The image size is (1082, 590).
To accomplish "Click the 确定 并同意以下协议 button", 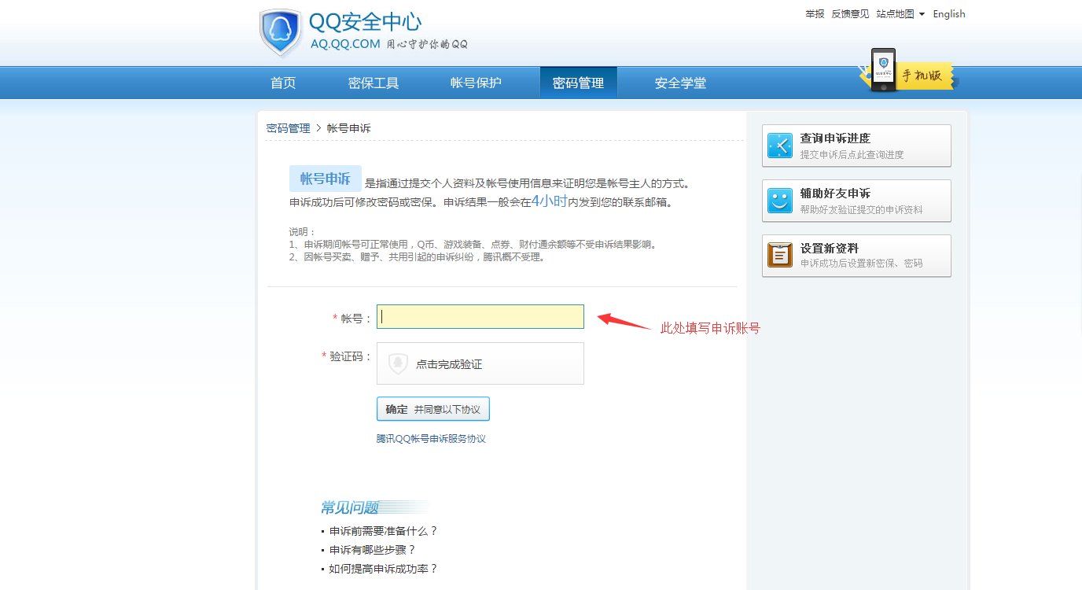I will pyautogui.click(x=433, y=409).
